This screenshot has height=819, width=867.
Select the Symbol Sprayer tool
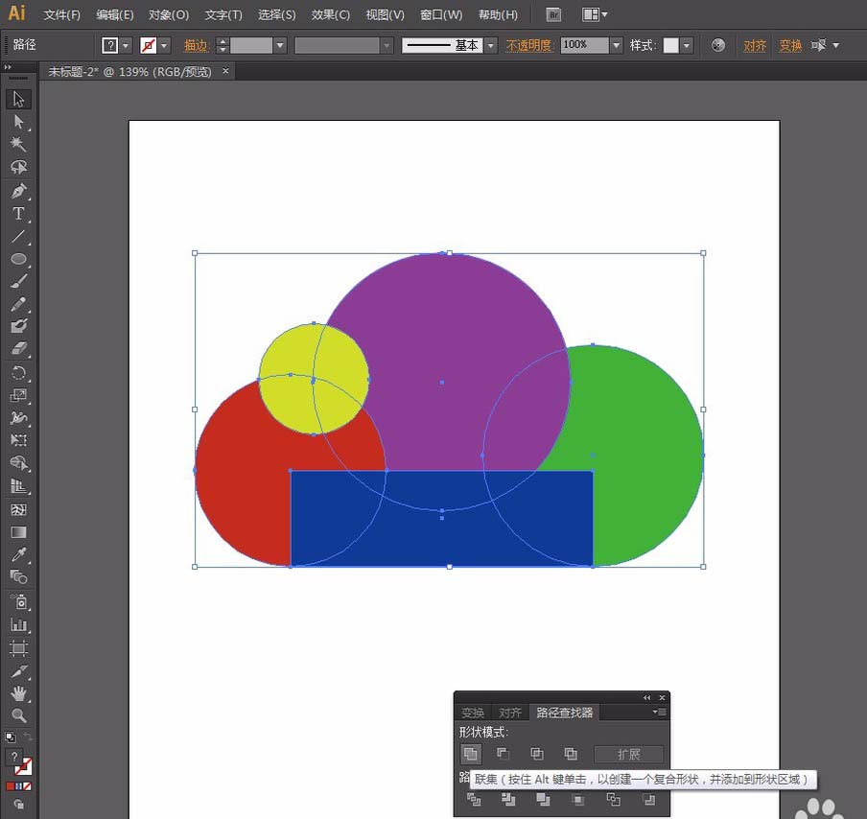pyautogui.click(x=19, y=601)
